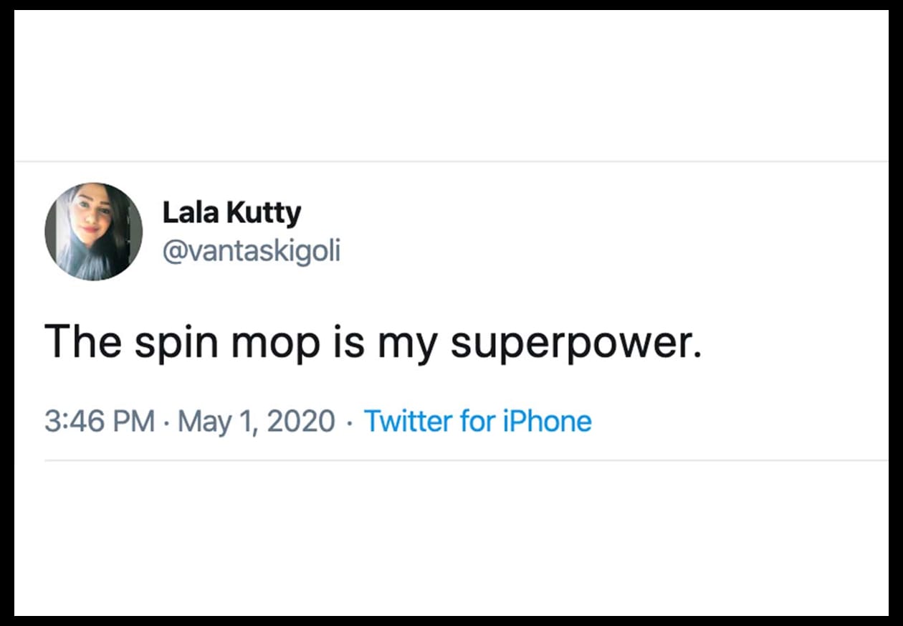The width and height of the screenshot is (903, 626).
Task: Click the Lala Kutty display name
Action: click(x=232, y=212)
